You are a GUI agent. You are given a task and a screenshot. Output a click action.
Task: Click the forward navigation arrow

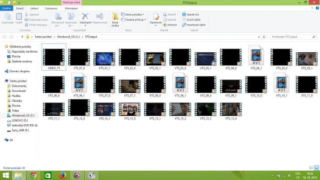pos(11,37)
